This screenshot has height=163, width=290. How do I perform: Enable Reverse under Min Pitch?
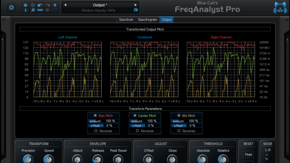click(179, 131)
